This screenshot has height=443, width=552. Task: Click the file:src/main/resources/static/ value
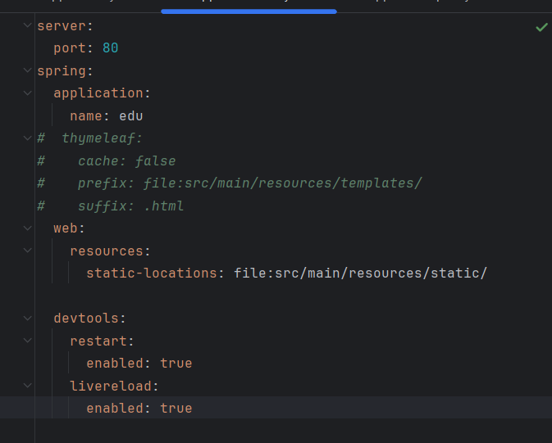click(x=360, y=273)
